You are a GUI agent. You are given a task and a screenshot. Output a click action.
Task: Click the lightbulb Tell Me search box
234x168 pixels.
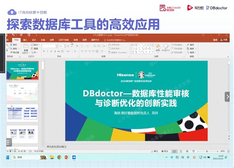pyautogui.click(x=115, y=40)
